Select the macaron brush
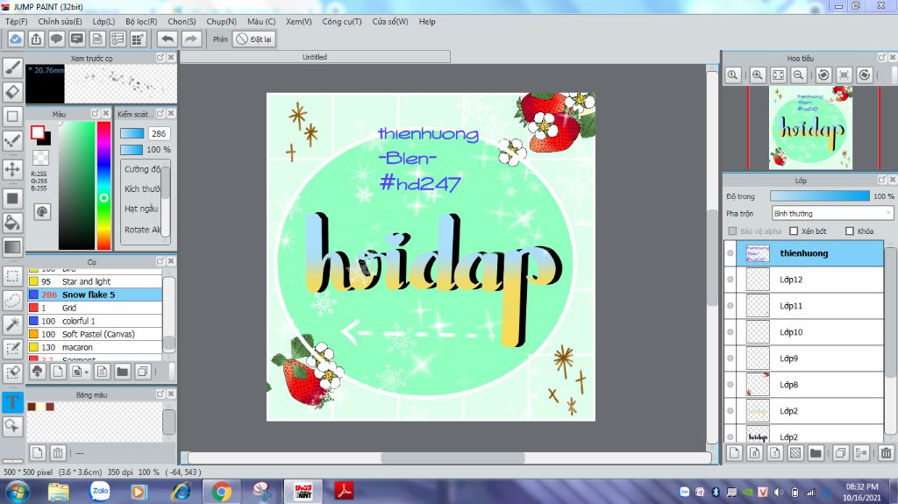Screen dimensions: 898x504 pyautogui.click(x=95, y=347)
